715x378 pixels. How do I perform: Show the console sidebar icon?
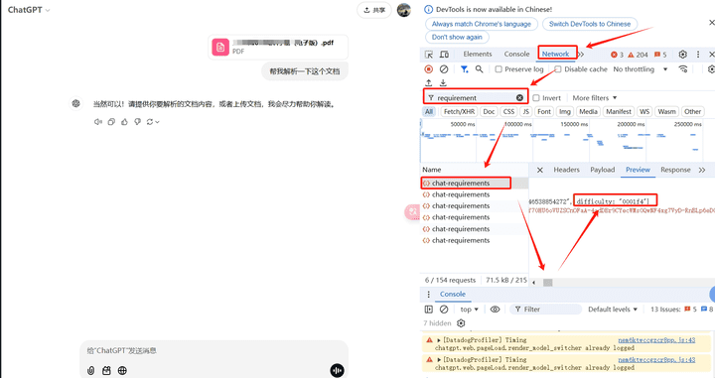(429, 310)
